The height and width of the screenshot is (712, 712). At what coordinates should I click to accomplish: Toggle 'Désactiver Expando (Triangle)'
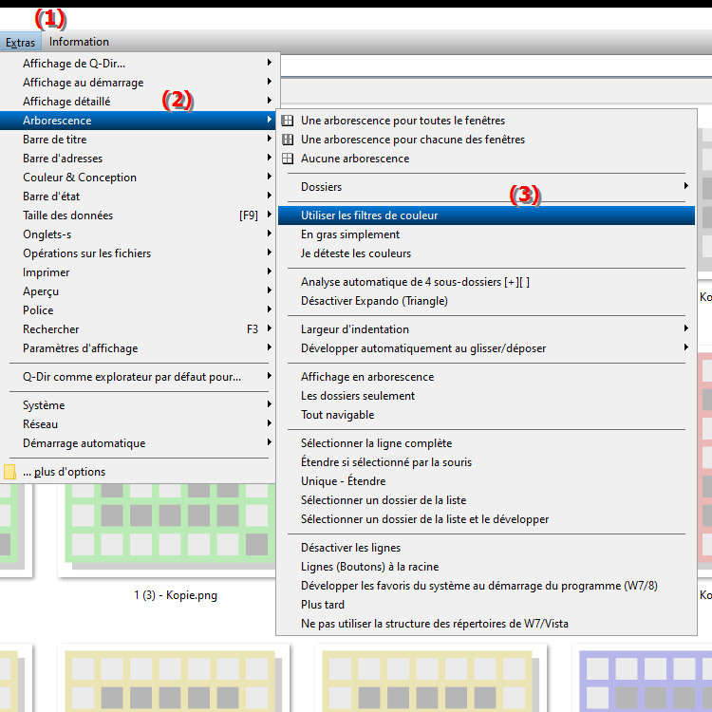click(x=486, y=301)
